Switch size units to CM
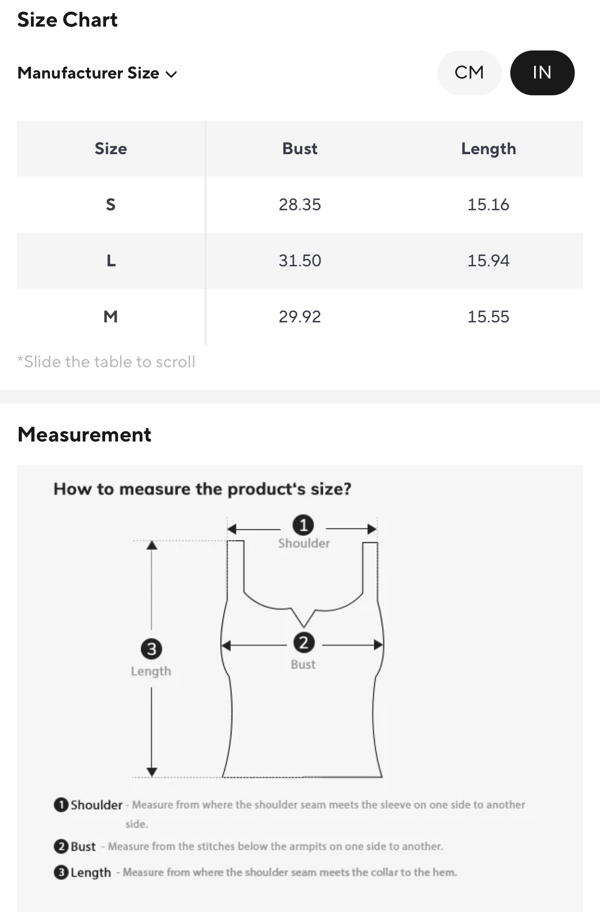This screenshot has width=600, height=912. point(469,73)
